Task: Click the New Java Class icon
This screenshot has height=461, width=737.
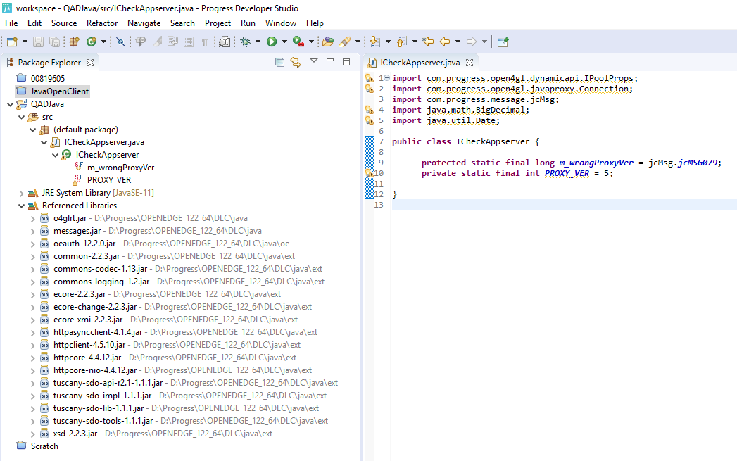Action: click(92, 42)
